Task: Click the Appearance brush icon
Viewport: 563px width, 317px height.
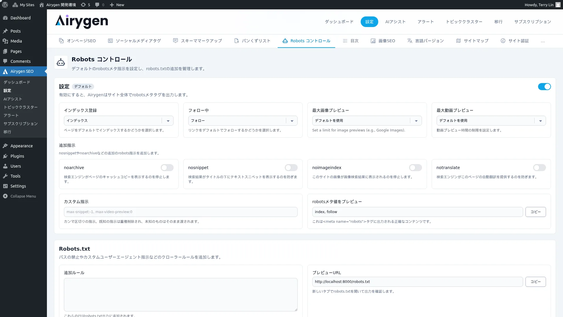Action: (5, 146)
